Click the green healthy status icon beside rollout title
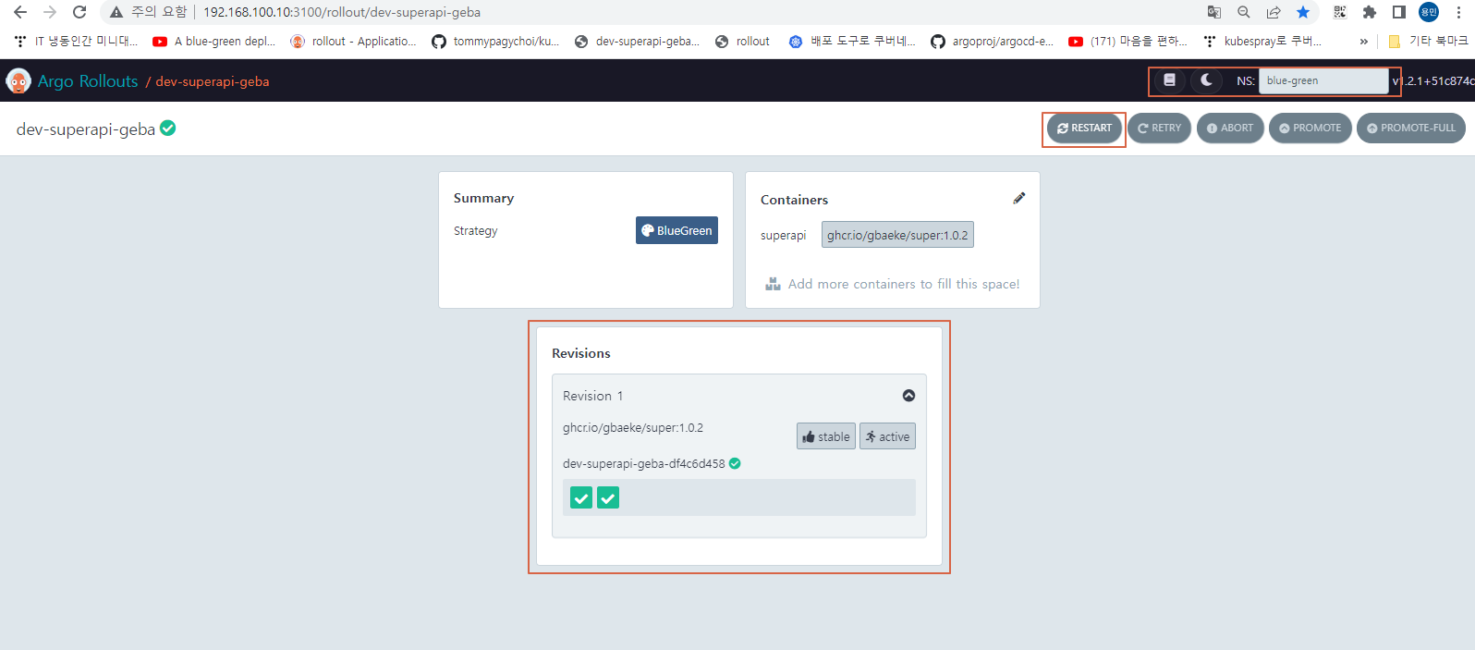The width and height of the screenshot is (1475, 650). [168, 129]
